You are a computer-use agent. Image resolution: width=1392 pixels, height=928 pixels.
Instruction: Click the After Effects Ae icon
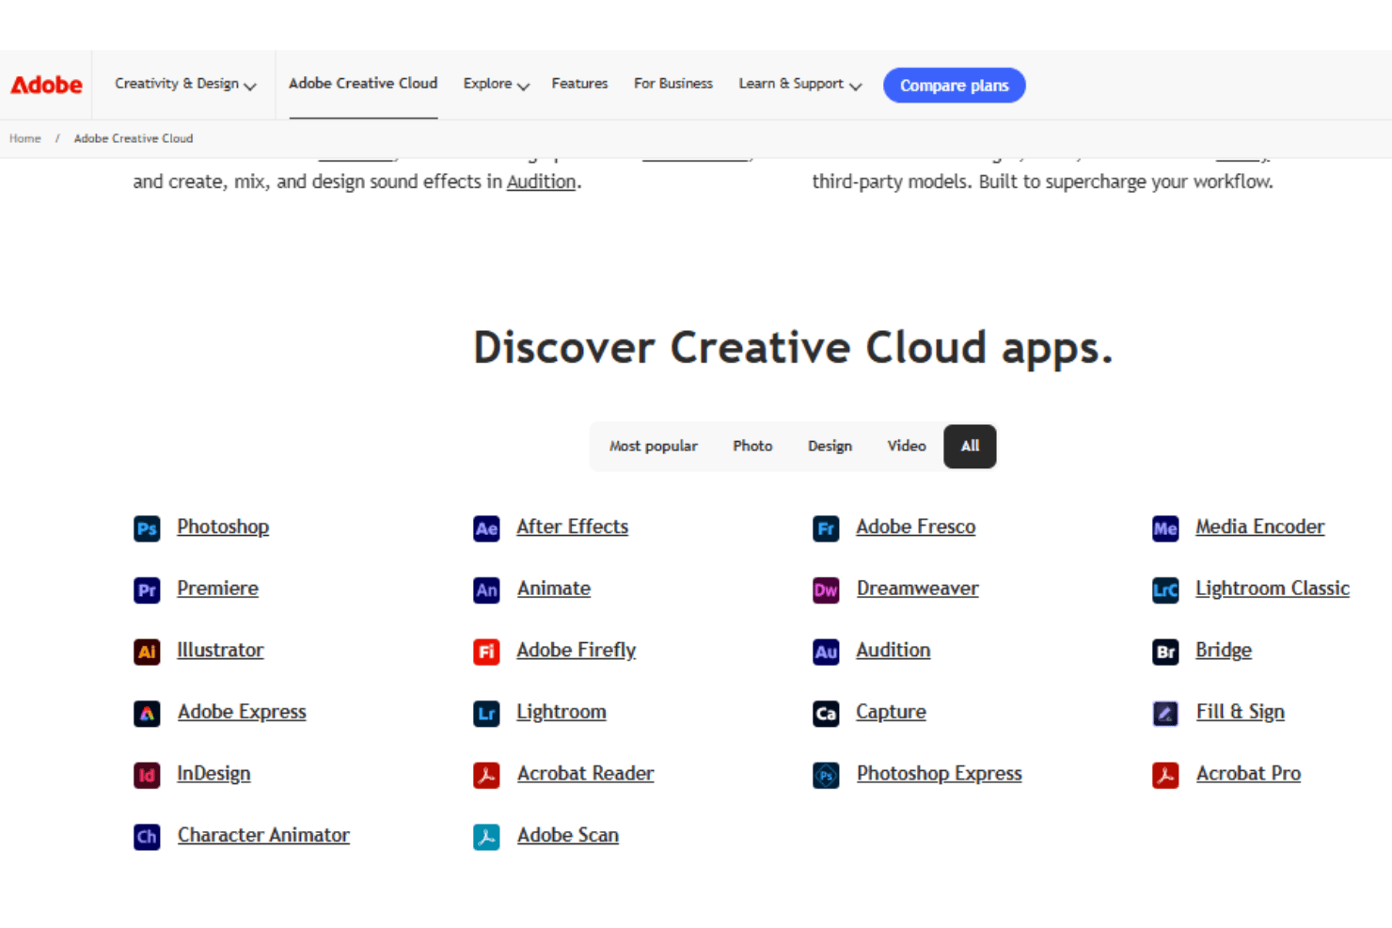(486, 528)
